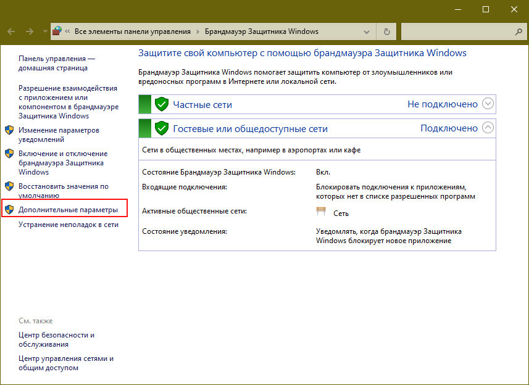Click the network bench icon next to "Сеть"
The image size is (529, 385).
(x=321, y=212)
